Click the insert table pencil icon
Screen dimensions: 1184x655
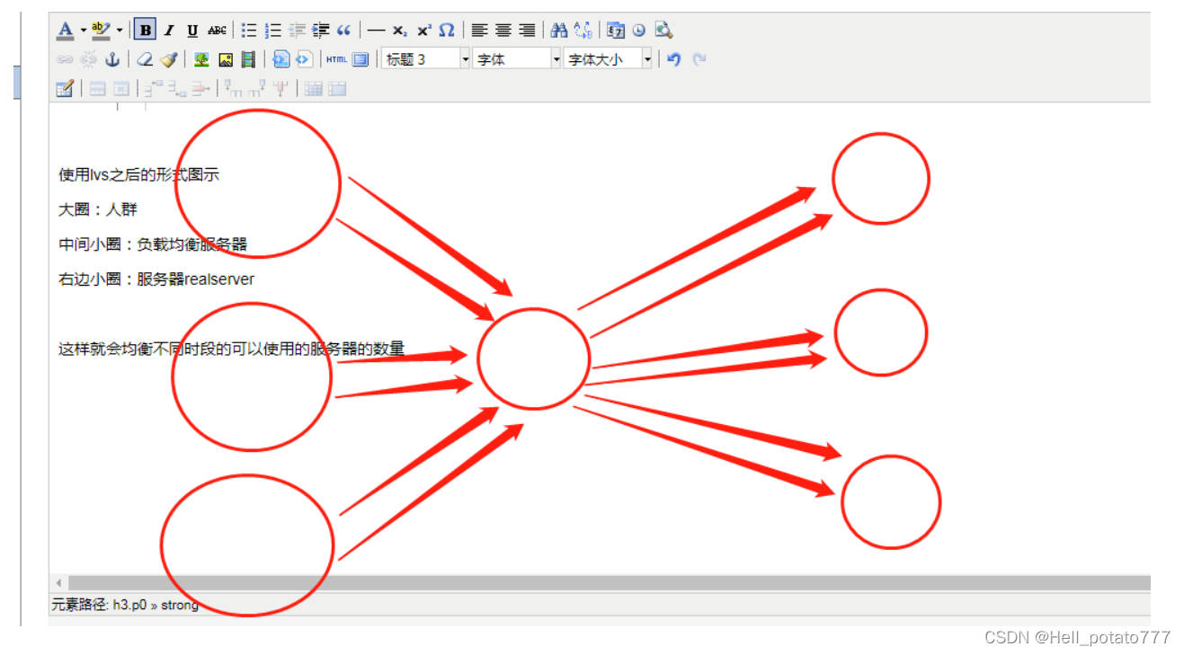click(65, 89)
